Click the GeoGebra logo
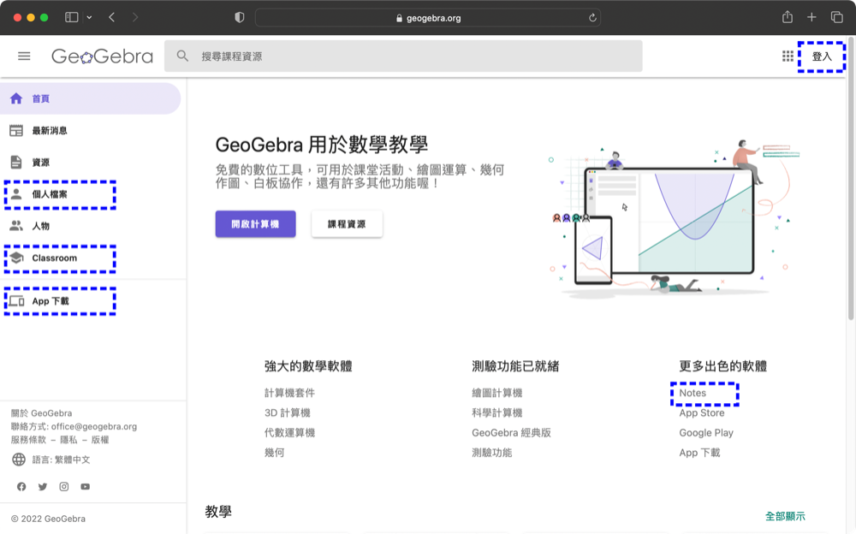The image size is (856, 534). [x=102, y=56]
